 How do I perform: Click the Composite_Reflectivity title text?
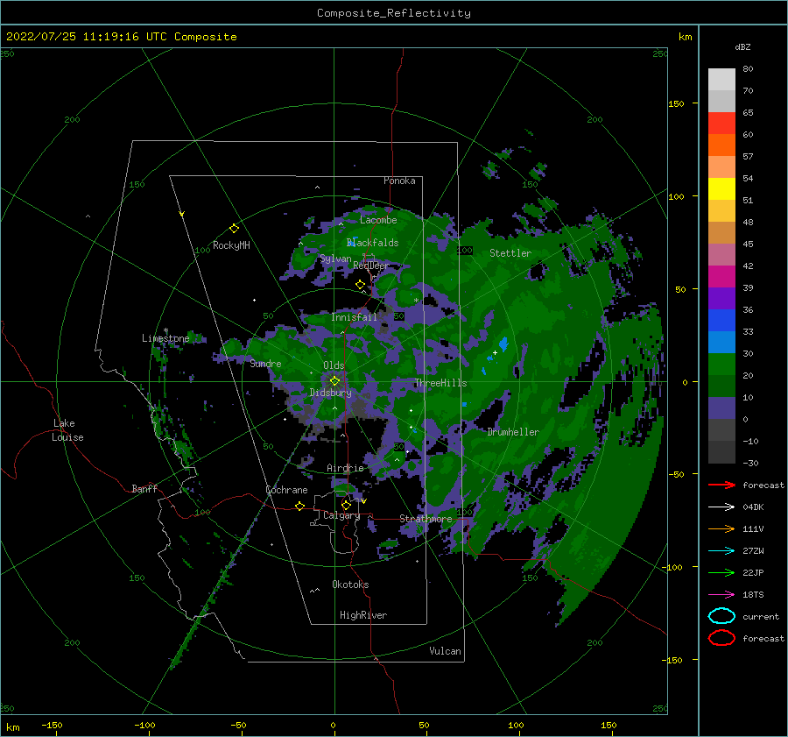(394, 13)
